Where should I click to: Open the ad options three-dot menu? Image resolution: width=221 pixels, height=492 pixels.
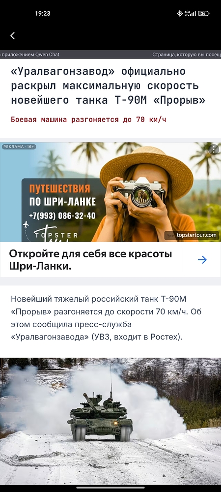point(214,150)
